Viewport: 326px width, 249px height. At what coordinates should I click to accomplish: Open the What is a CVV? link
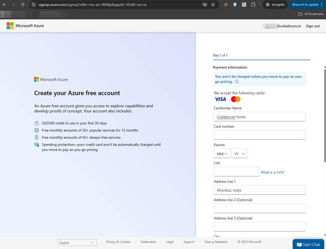tap(273, 172)
